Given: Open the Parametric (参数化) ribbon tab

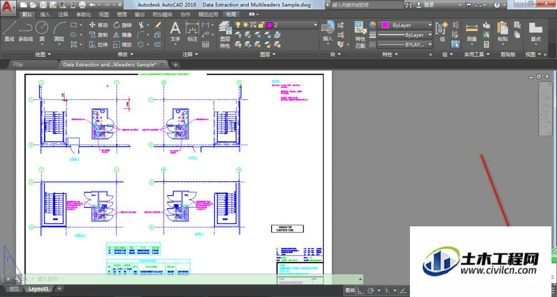Looking at the screenshot, I should [84, 14].
